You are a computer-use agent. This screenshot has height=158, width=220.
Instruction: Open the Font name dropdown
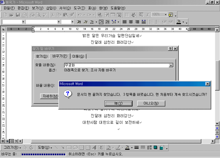click(x=59, y=22)
